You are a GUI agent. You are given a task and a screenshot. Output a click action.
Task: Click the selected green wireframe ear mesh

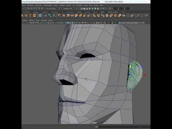(x=135, y=76)
